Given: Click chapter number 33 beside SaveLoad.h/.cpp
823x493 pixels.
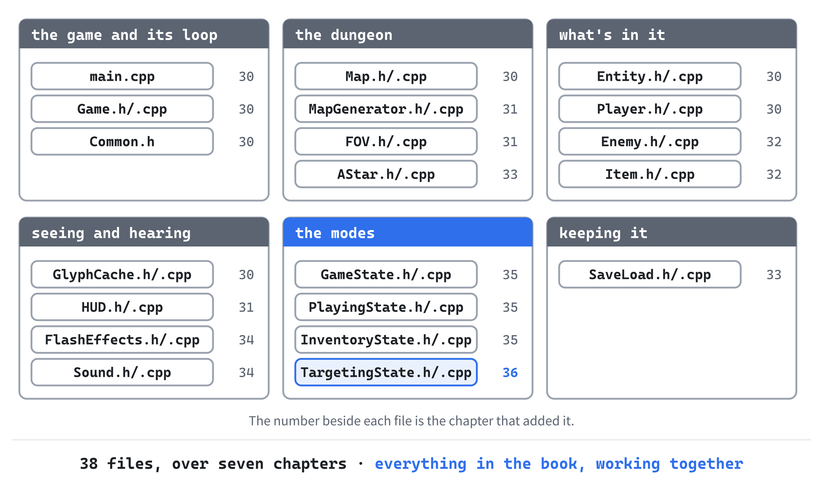Looking at the screenshot, I should (x=774, y=275).
